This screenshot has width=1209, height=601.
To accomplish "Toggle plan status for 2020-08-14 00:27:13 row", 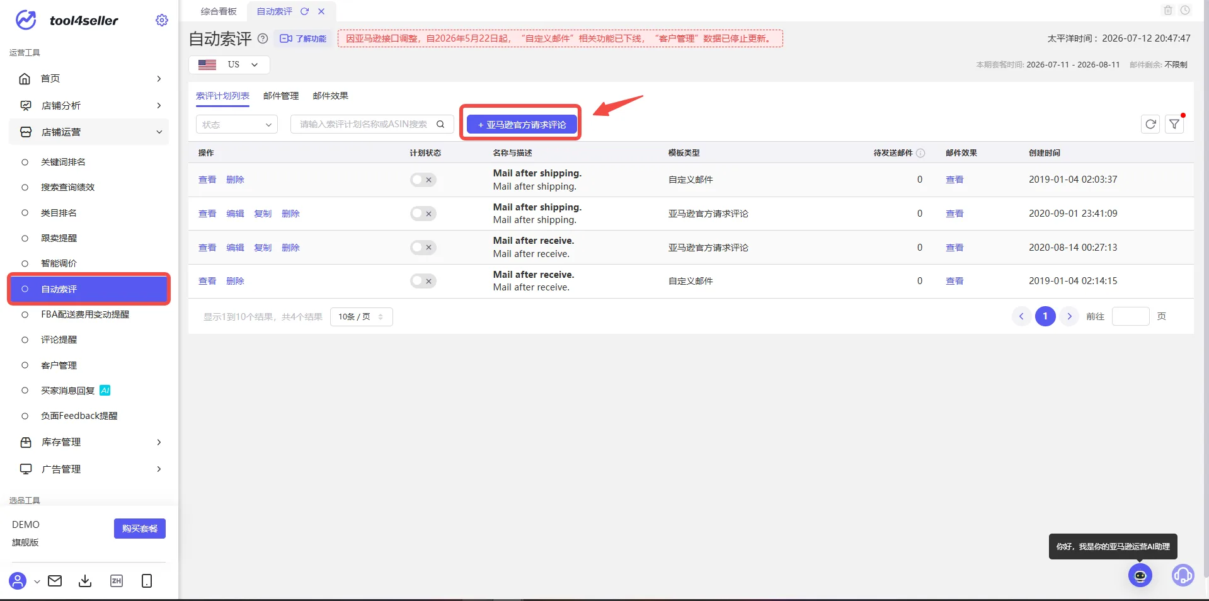I will [423, 248].
